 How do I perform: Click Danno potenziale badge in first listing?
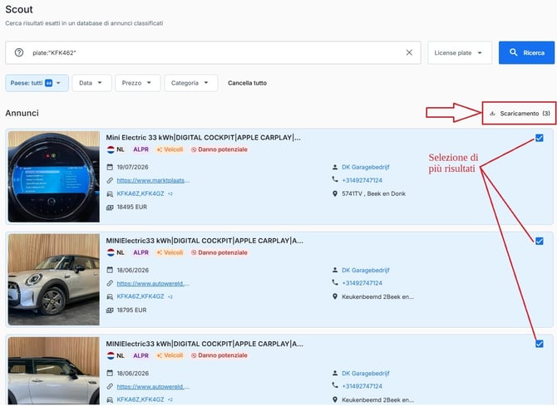coord(219,149)
